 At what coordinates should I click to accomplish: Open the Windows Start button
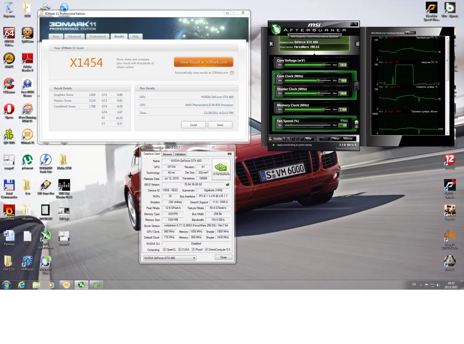click(x=7, y=285)
